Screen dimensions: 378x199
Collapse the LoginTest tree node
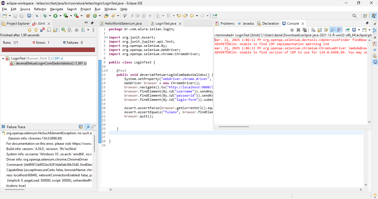(x=3, y=58)
